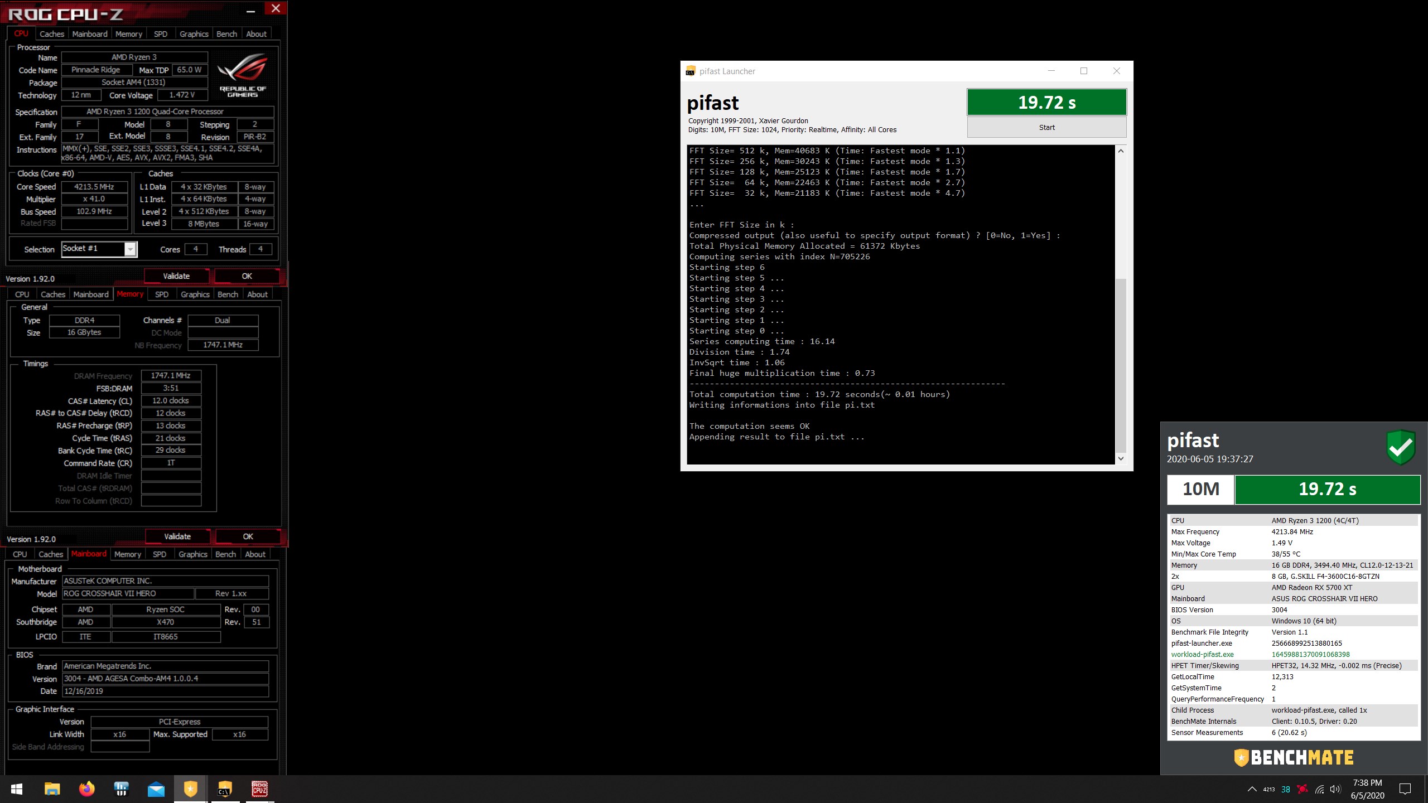Open the Action Center notifications
This screenshot has height=803, width=1428.
tap(1405, 789)
